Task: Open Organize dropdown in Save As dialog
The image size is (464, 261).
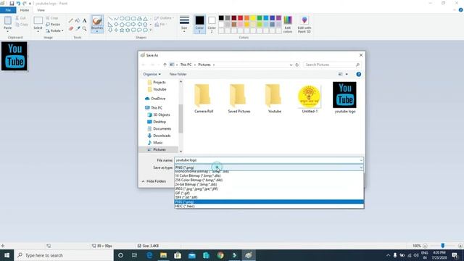Action: 152,74
